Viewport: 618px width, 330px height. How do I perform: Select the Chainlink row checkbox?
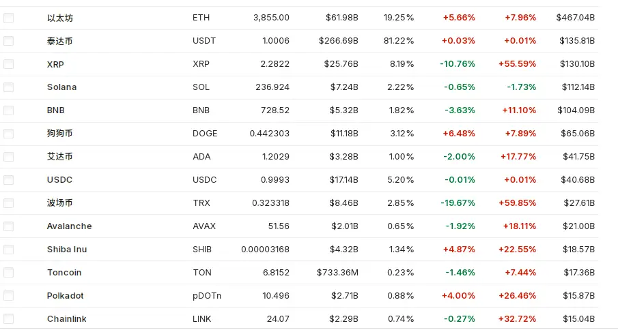8,319
